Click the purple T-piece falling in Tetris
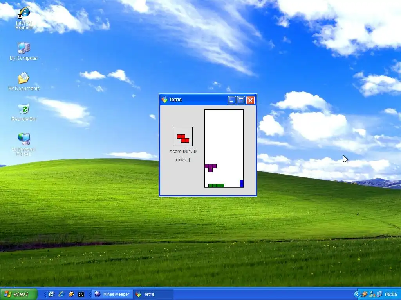The height and width of the screenshot is (300, 401). [210, 168]
